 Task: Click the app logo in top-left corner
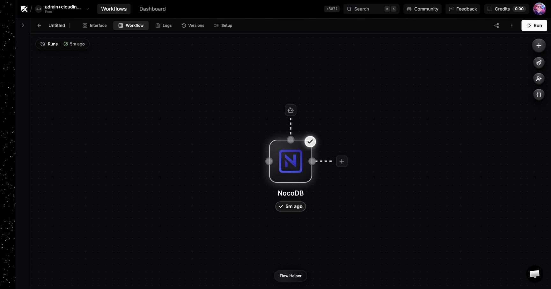[24, 9]
